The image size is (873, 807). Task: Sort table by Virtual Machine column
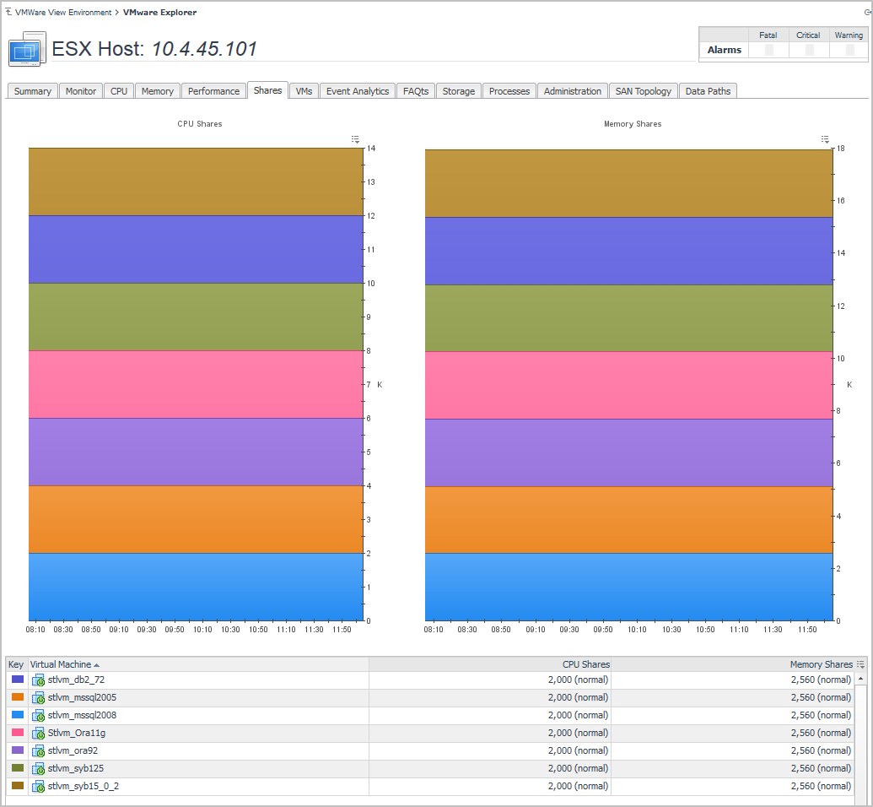coord(61,664)
